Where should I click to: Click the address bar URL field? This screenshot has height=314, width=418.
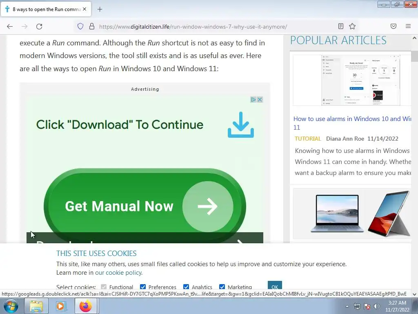tap(193, 27)
